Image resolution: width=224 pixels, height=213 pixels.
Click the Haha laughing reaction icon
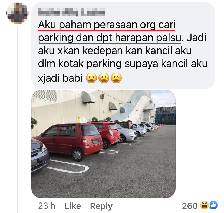205,205
